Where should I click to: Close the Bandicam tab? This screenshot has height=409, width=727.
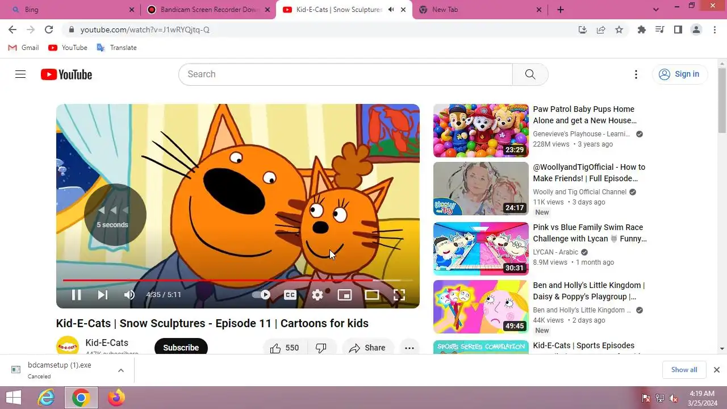(x=268, y=10)
